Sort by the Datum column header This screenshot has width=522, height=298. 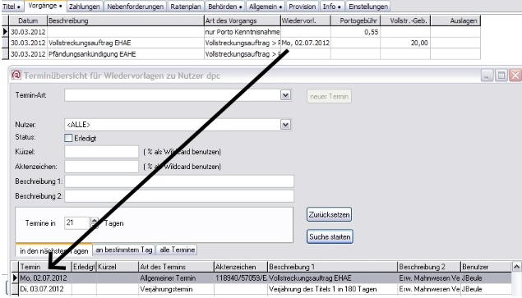[x=28, y=21]
